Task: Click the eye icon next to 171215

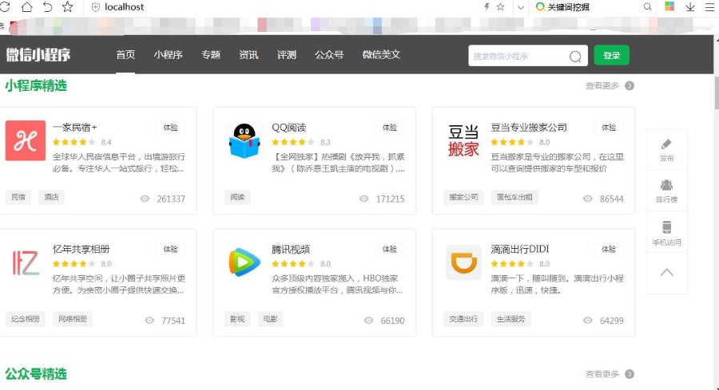Action: pyautogui.click(x=364, y=199)
